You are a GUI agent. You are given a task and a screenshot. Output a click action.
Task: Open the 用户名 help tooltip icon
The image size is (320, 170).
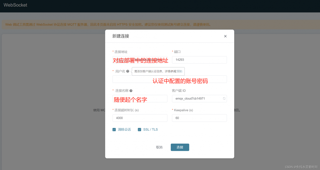128,71
